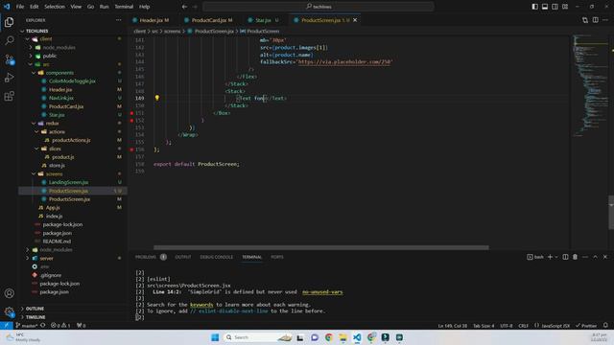
Task: Click remote window indicator in status bar
Action: click(7, 326)
